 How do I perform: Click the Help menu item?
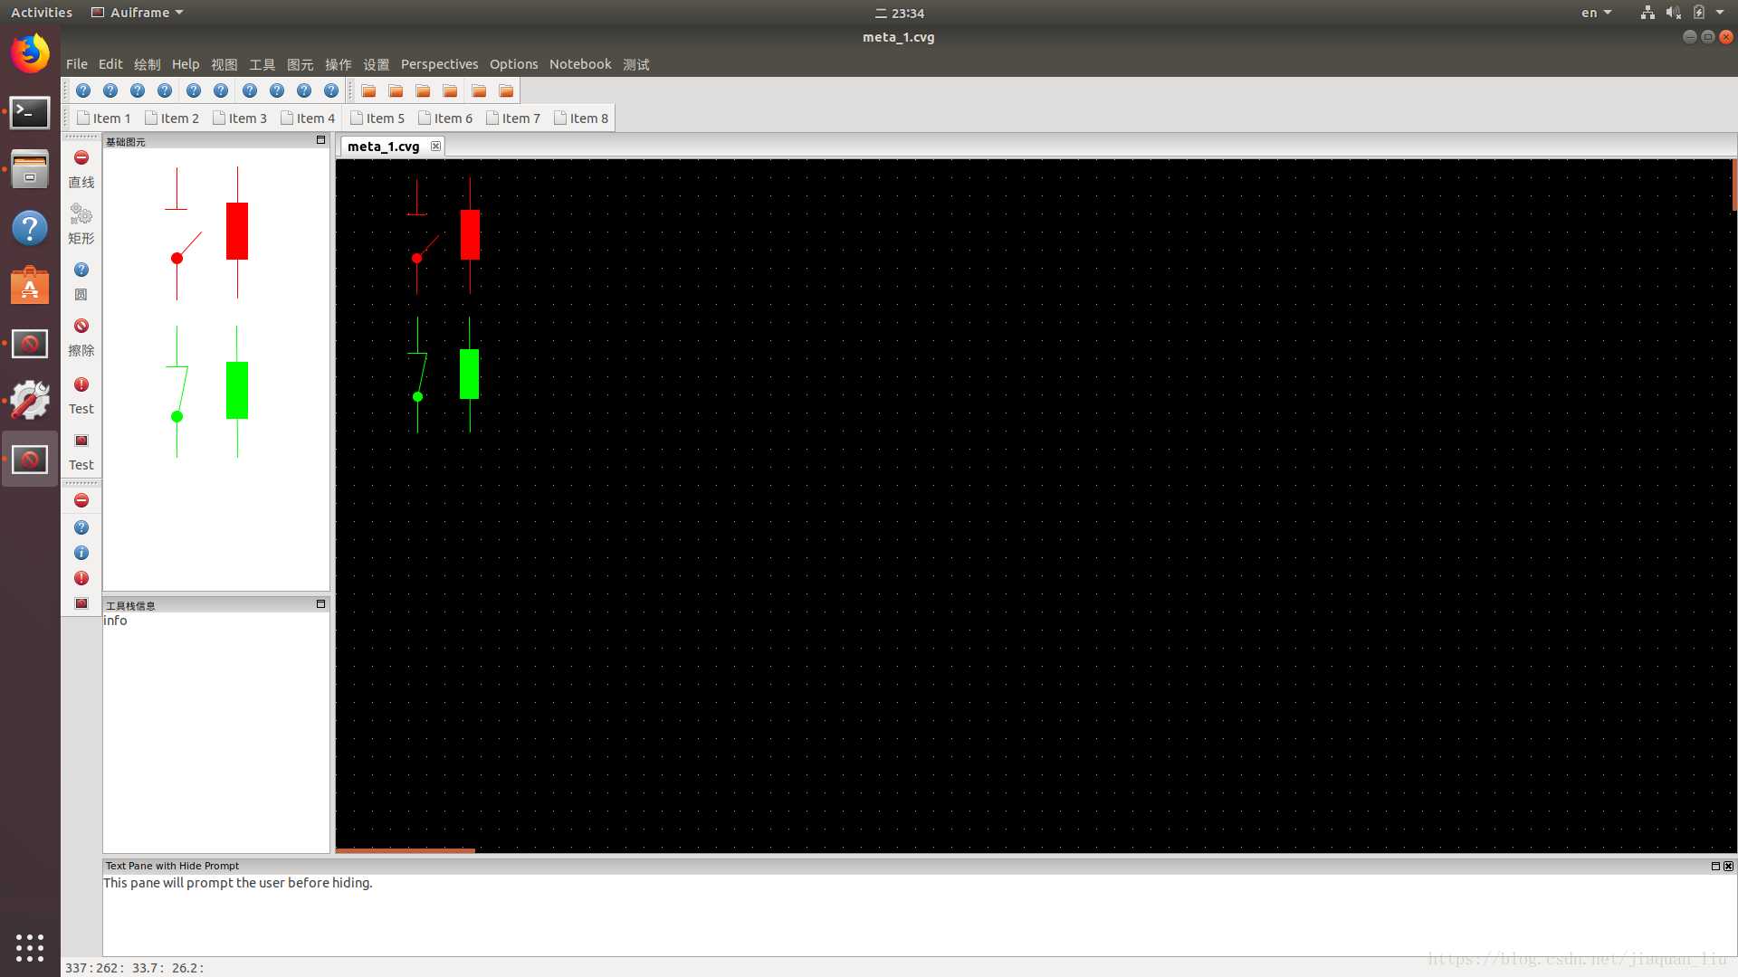pyautogui.click(x=185, y=63)
